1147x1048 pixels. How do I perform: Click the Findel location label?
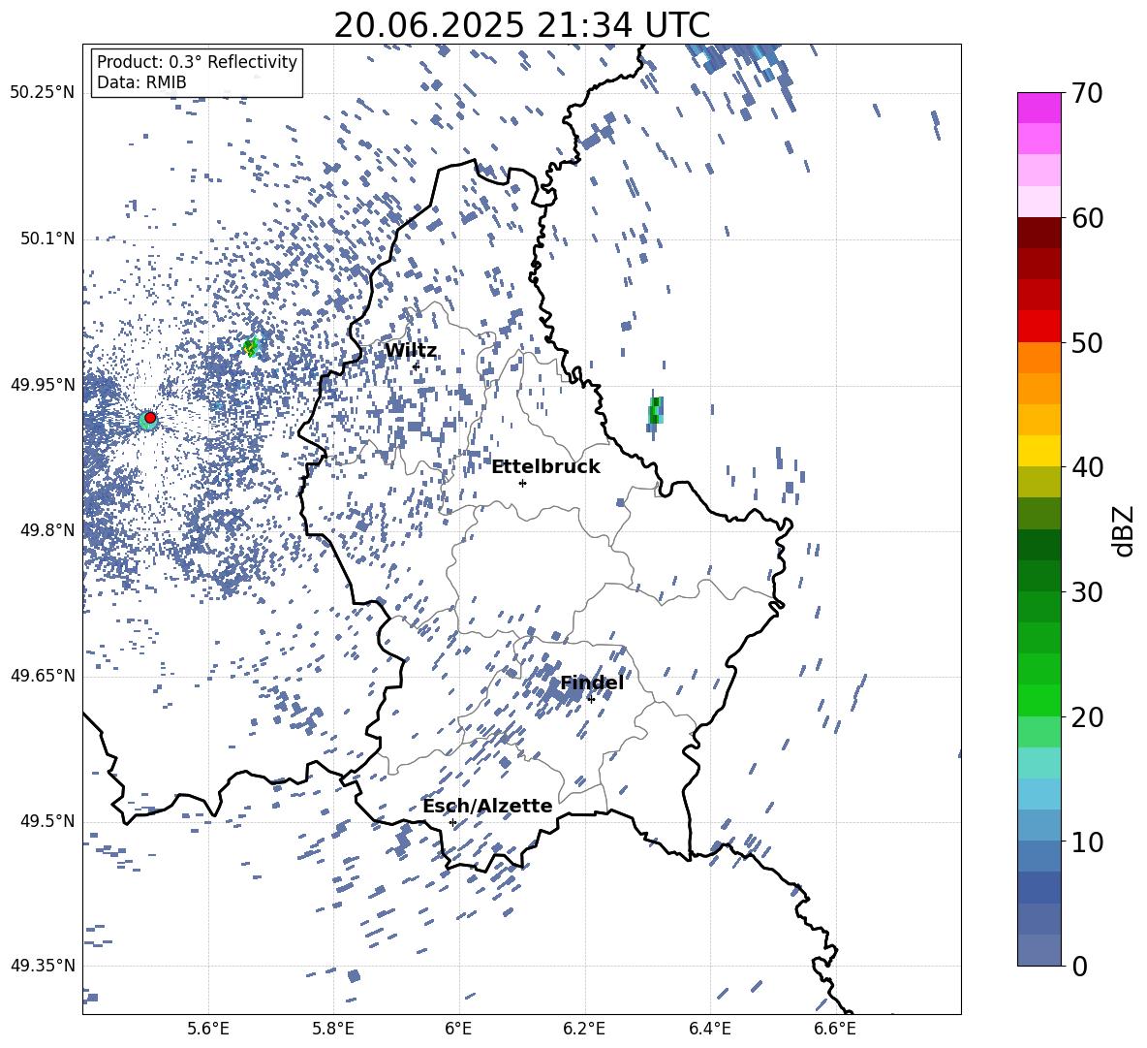(592, 683)
